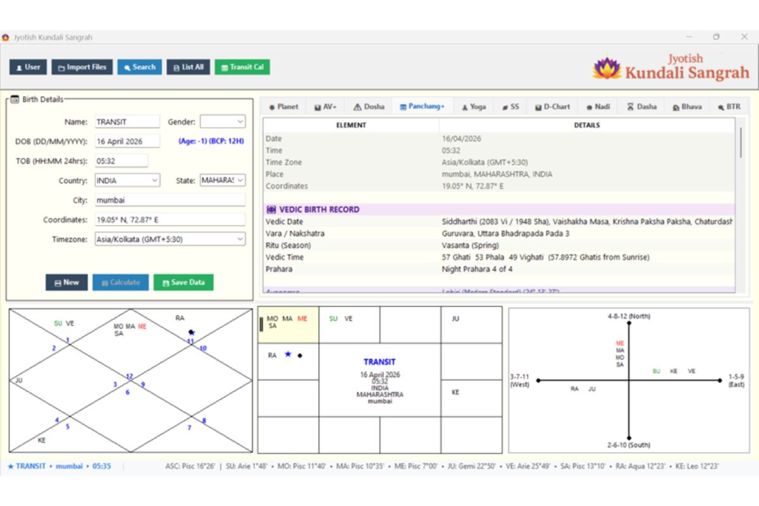Click the KE cell in south chart
Viewport: 759px width, 506px height.
(472, 398)
